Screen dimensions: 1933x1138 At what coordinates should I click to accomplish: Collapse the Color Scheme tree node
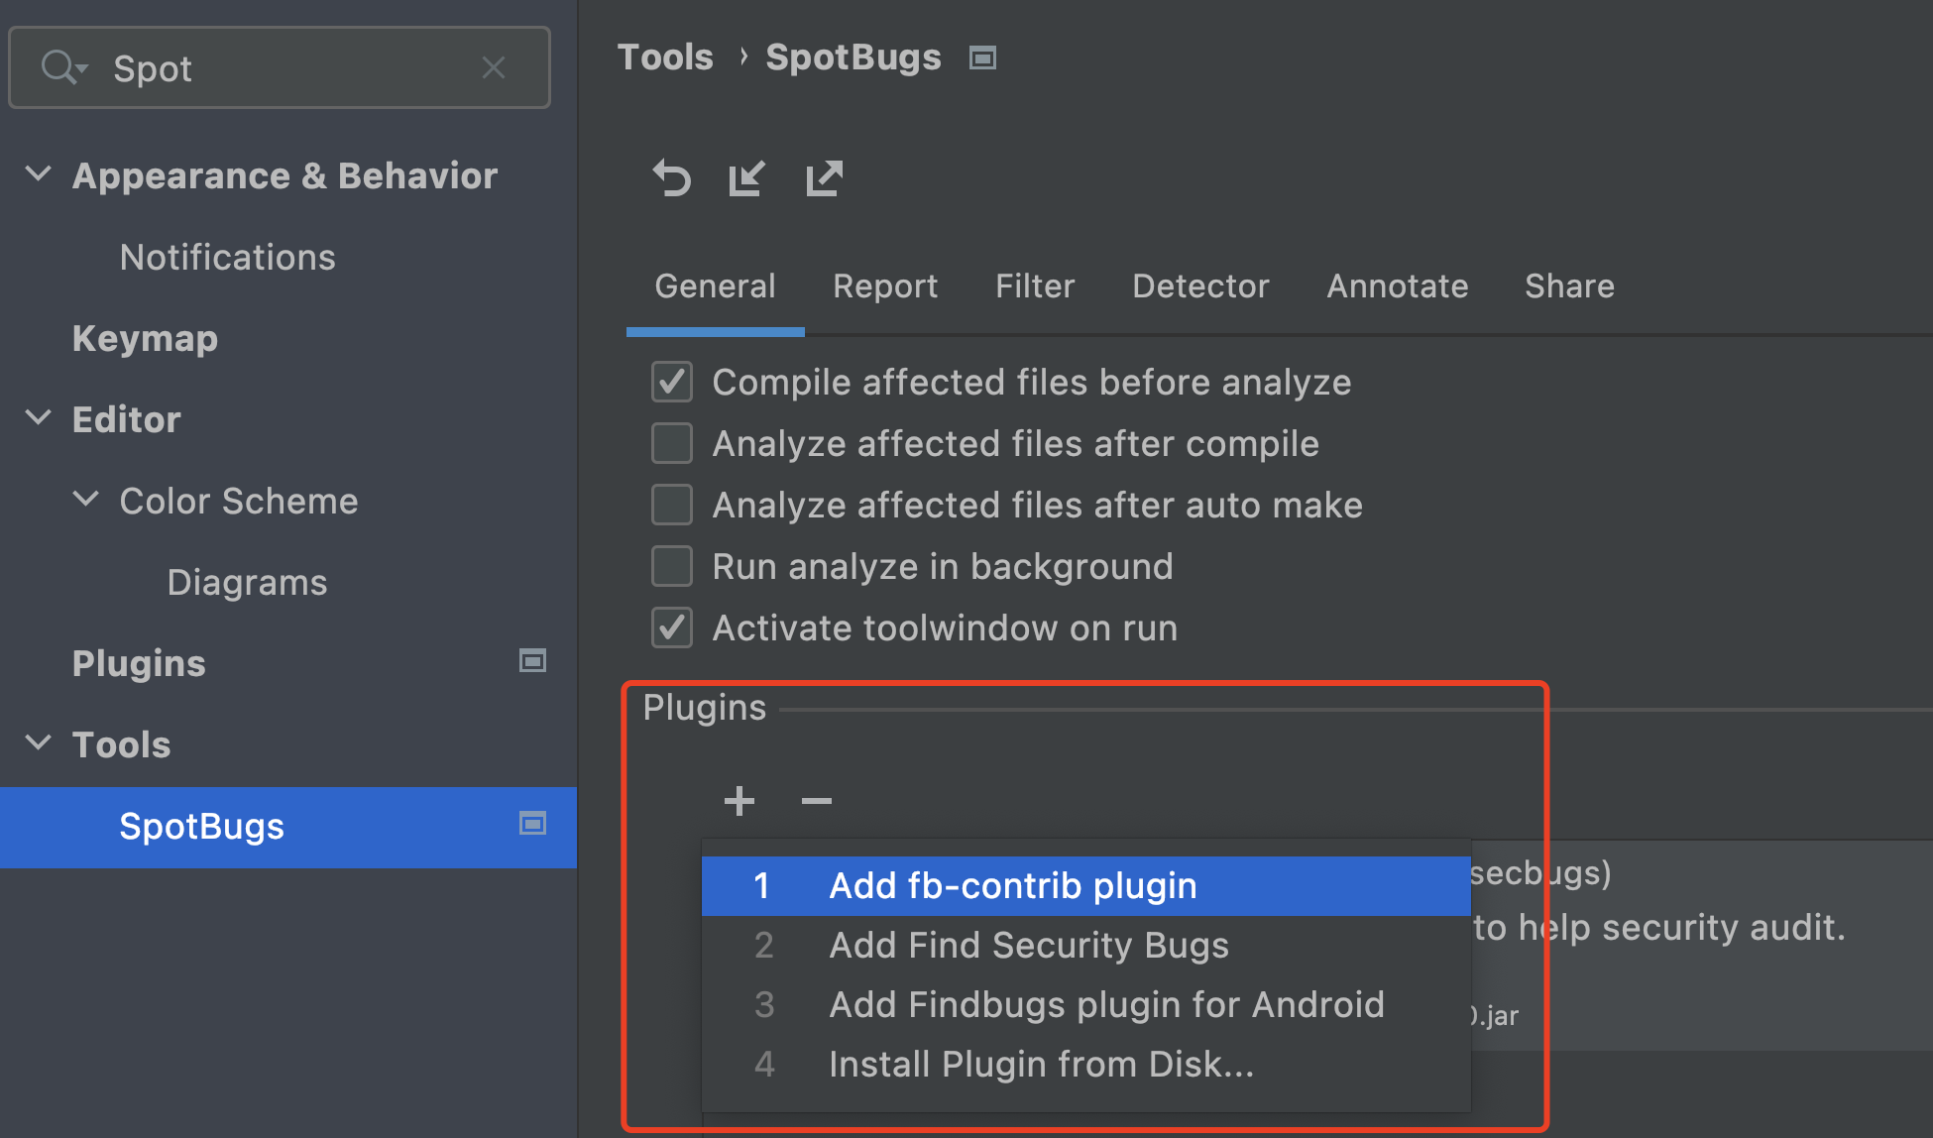[87, 500]
